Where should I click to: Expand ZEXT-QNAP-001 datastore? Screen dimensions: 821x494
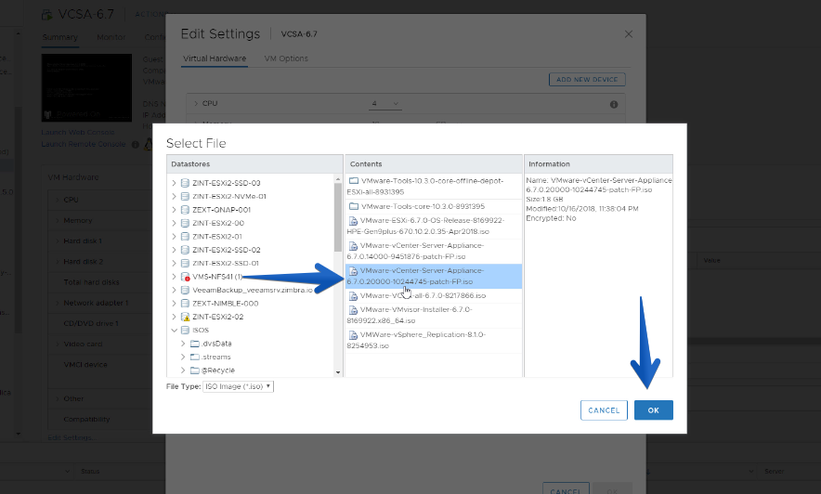click(x=174, y=210)
